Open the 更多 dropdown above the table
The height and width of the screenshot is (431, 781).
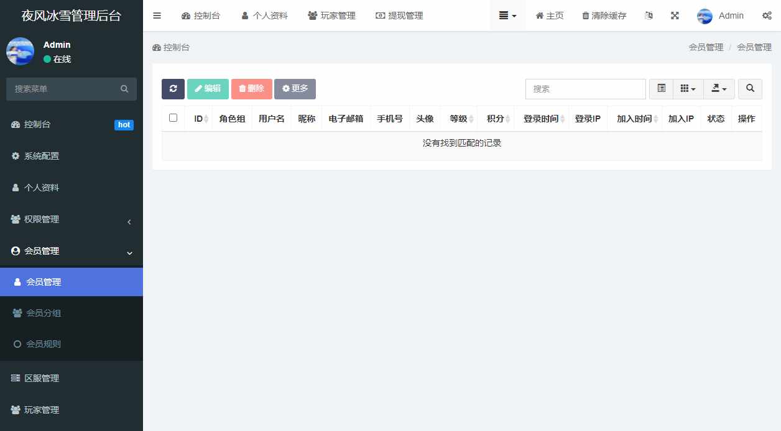pos(295,89)
